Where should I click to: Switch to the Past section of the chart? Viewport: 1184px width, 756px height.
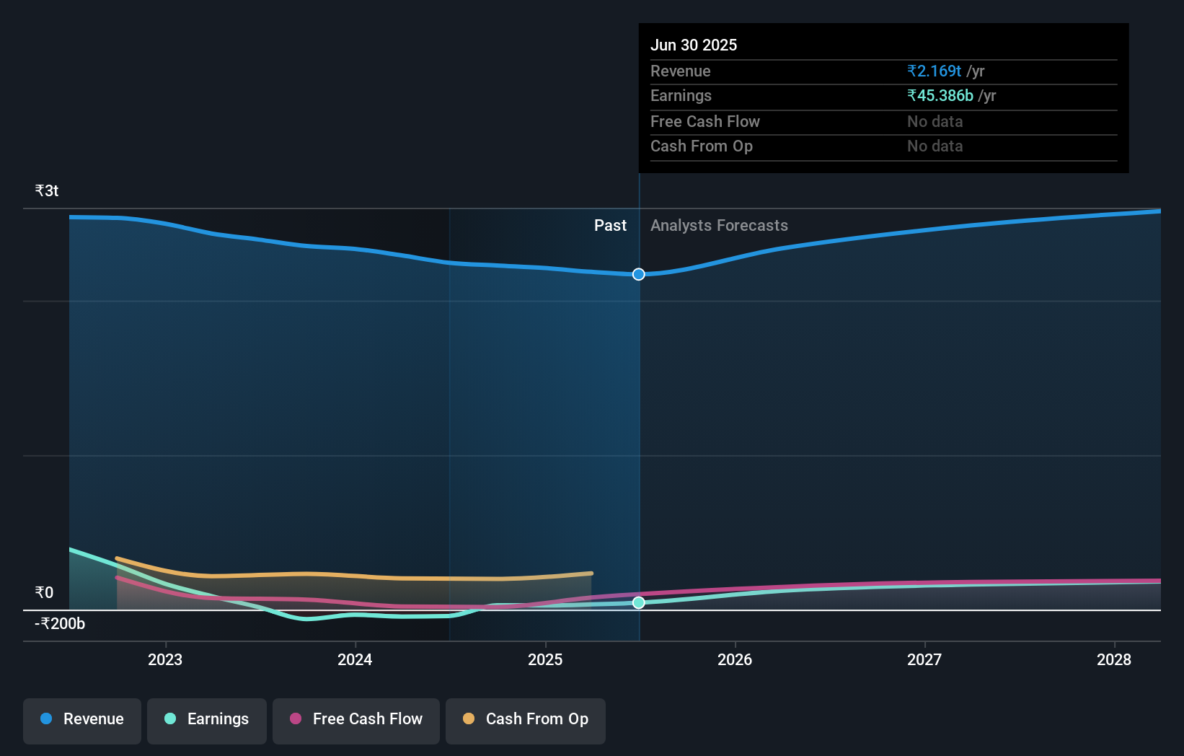point(610,225)
